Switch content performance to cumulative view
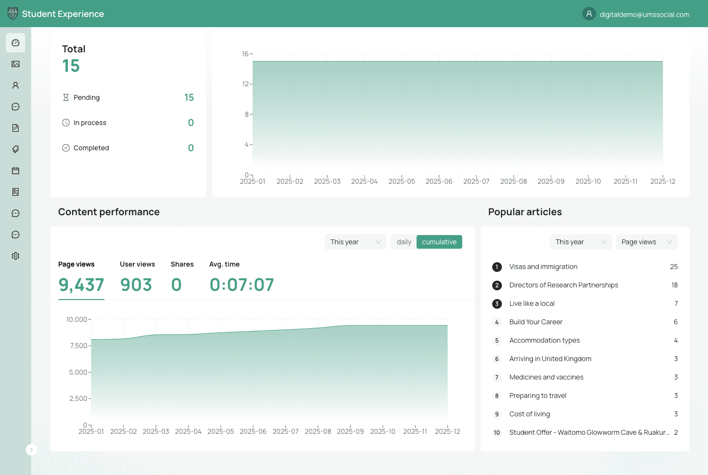The width and height of the screenshot is (708, 475). [439, 242]
